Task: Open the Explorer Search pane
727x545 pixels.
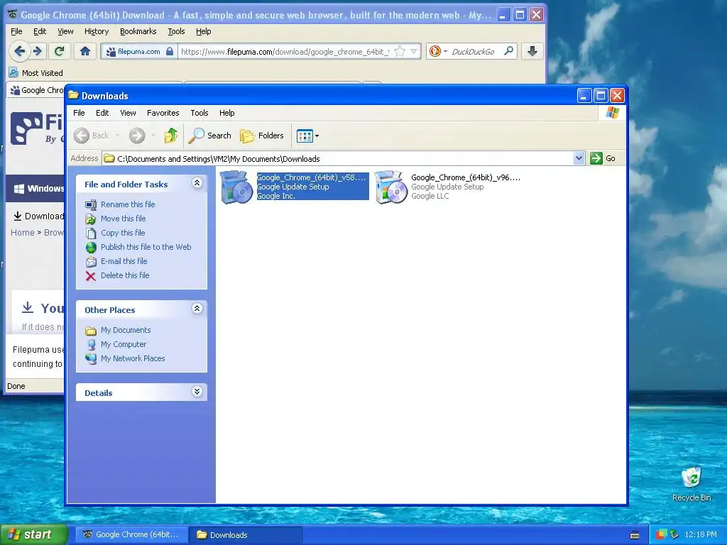Action: [x=209, y=136]
